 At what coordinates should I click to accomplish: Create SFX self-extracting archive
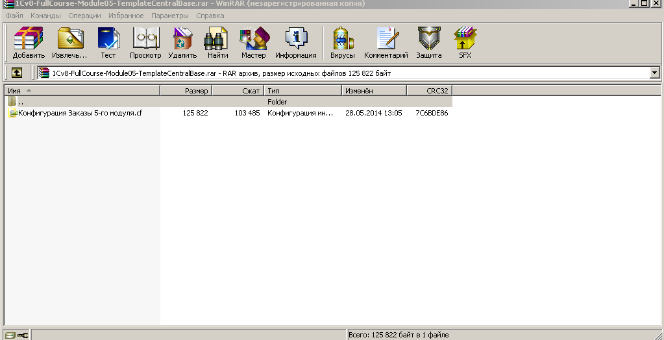tap(465, 43)
